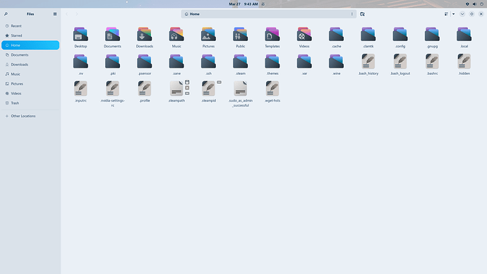The height and width of the screenshot is (274, 487).
Task: Open Other Locations in the sidebar
Action: coord(30,117)
